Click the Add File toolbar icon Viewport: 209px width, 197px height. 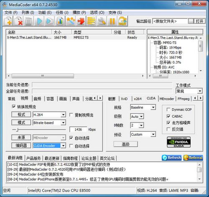point(8,21)
